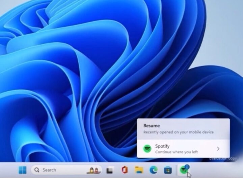243x178 pixels.
Task: Click the "Continue where you left" text
Action: [x=176, y=152]
